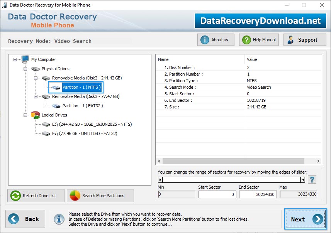Viewport: 331px width, 233px height.
Task: Click the NTFS partition drive icon
Action: pyautogui.click(x=56, y=87)
